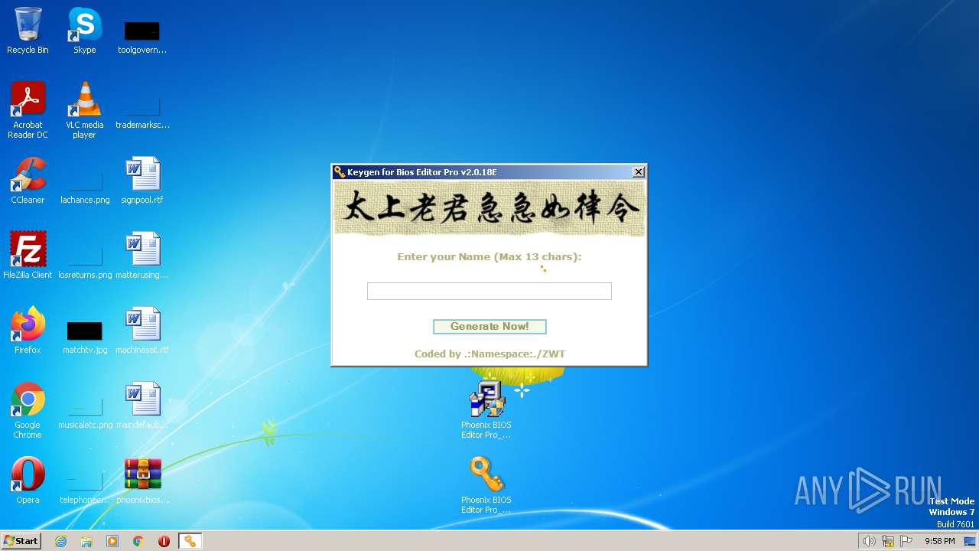Select telephonec desktop file icon
The image size is (979, 551).
pos(85,487)
